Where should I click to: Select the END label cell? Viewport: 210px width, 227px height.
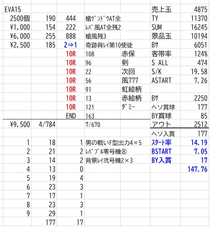click(71, 116)
